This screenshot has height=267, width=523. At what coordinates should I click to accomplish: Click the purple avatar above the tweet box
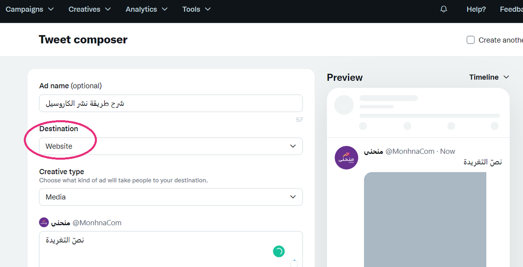pos(44,223)
